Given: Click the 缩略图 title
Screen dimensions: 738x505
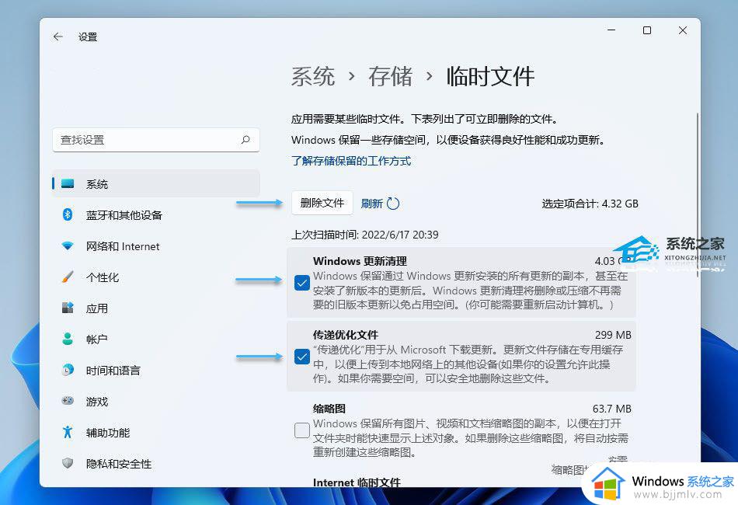Looking at the screenshot, I should tap(329, 409).
